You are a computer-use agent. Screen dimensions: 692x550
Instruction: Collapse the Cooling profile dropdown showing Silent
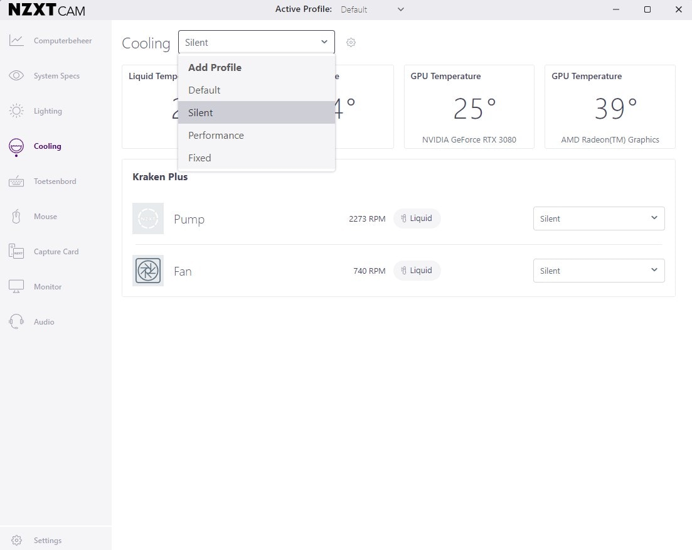pyautogui.click(x=257, y=43)
